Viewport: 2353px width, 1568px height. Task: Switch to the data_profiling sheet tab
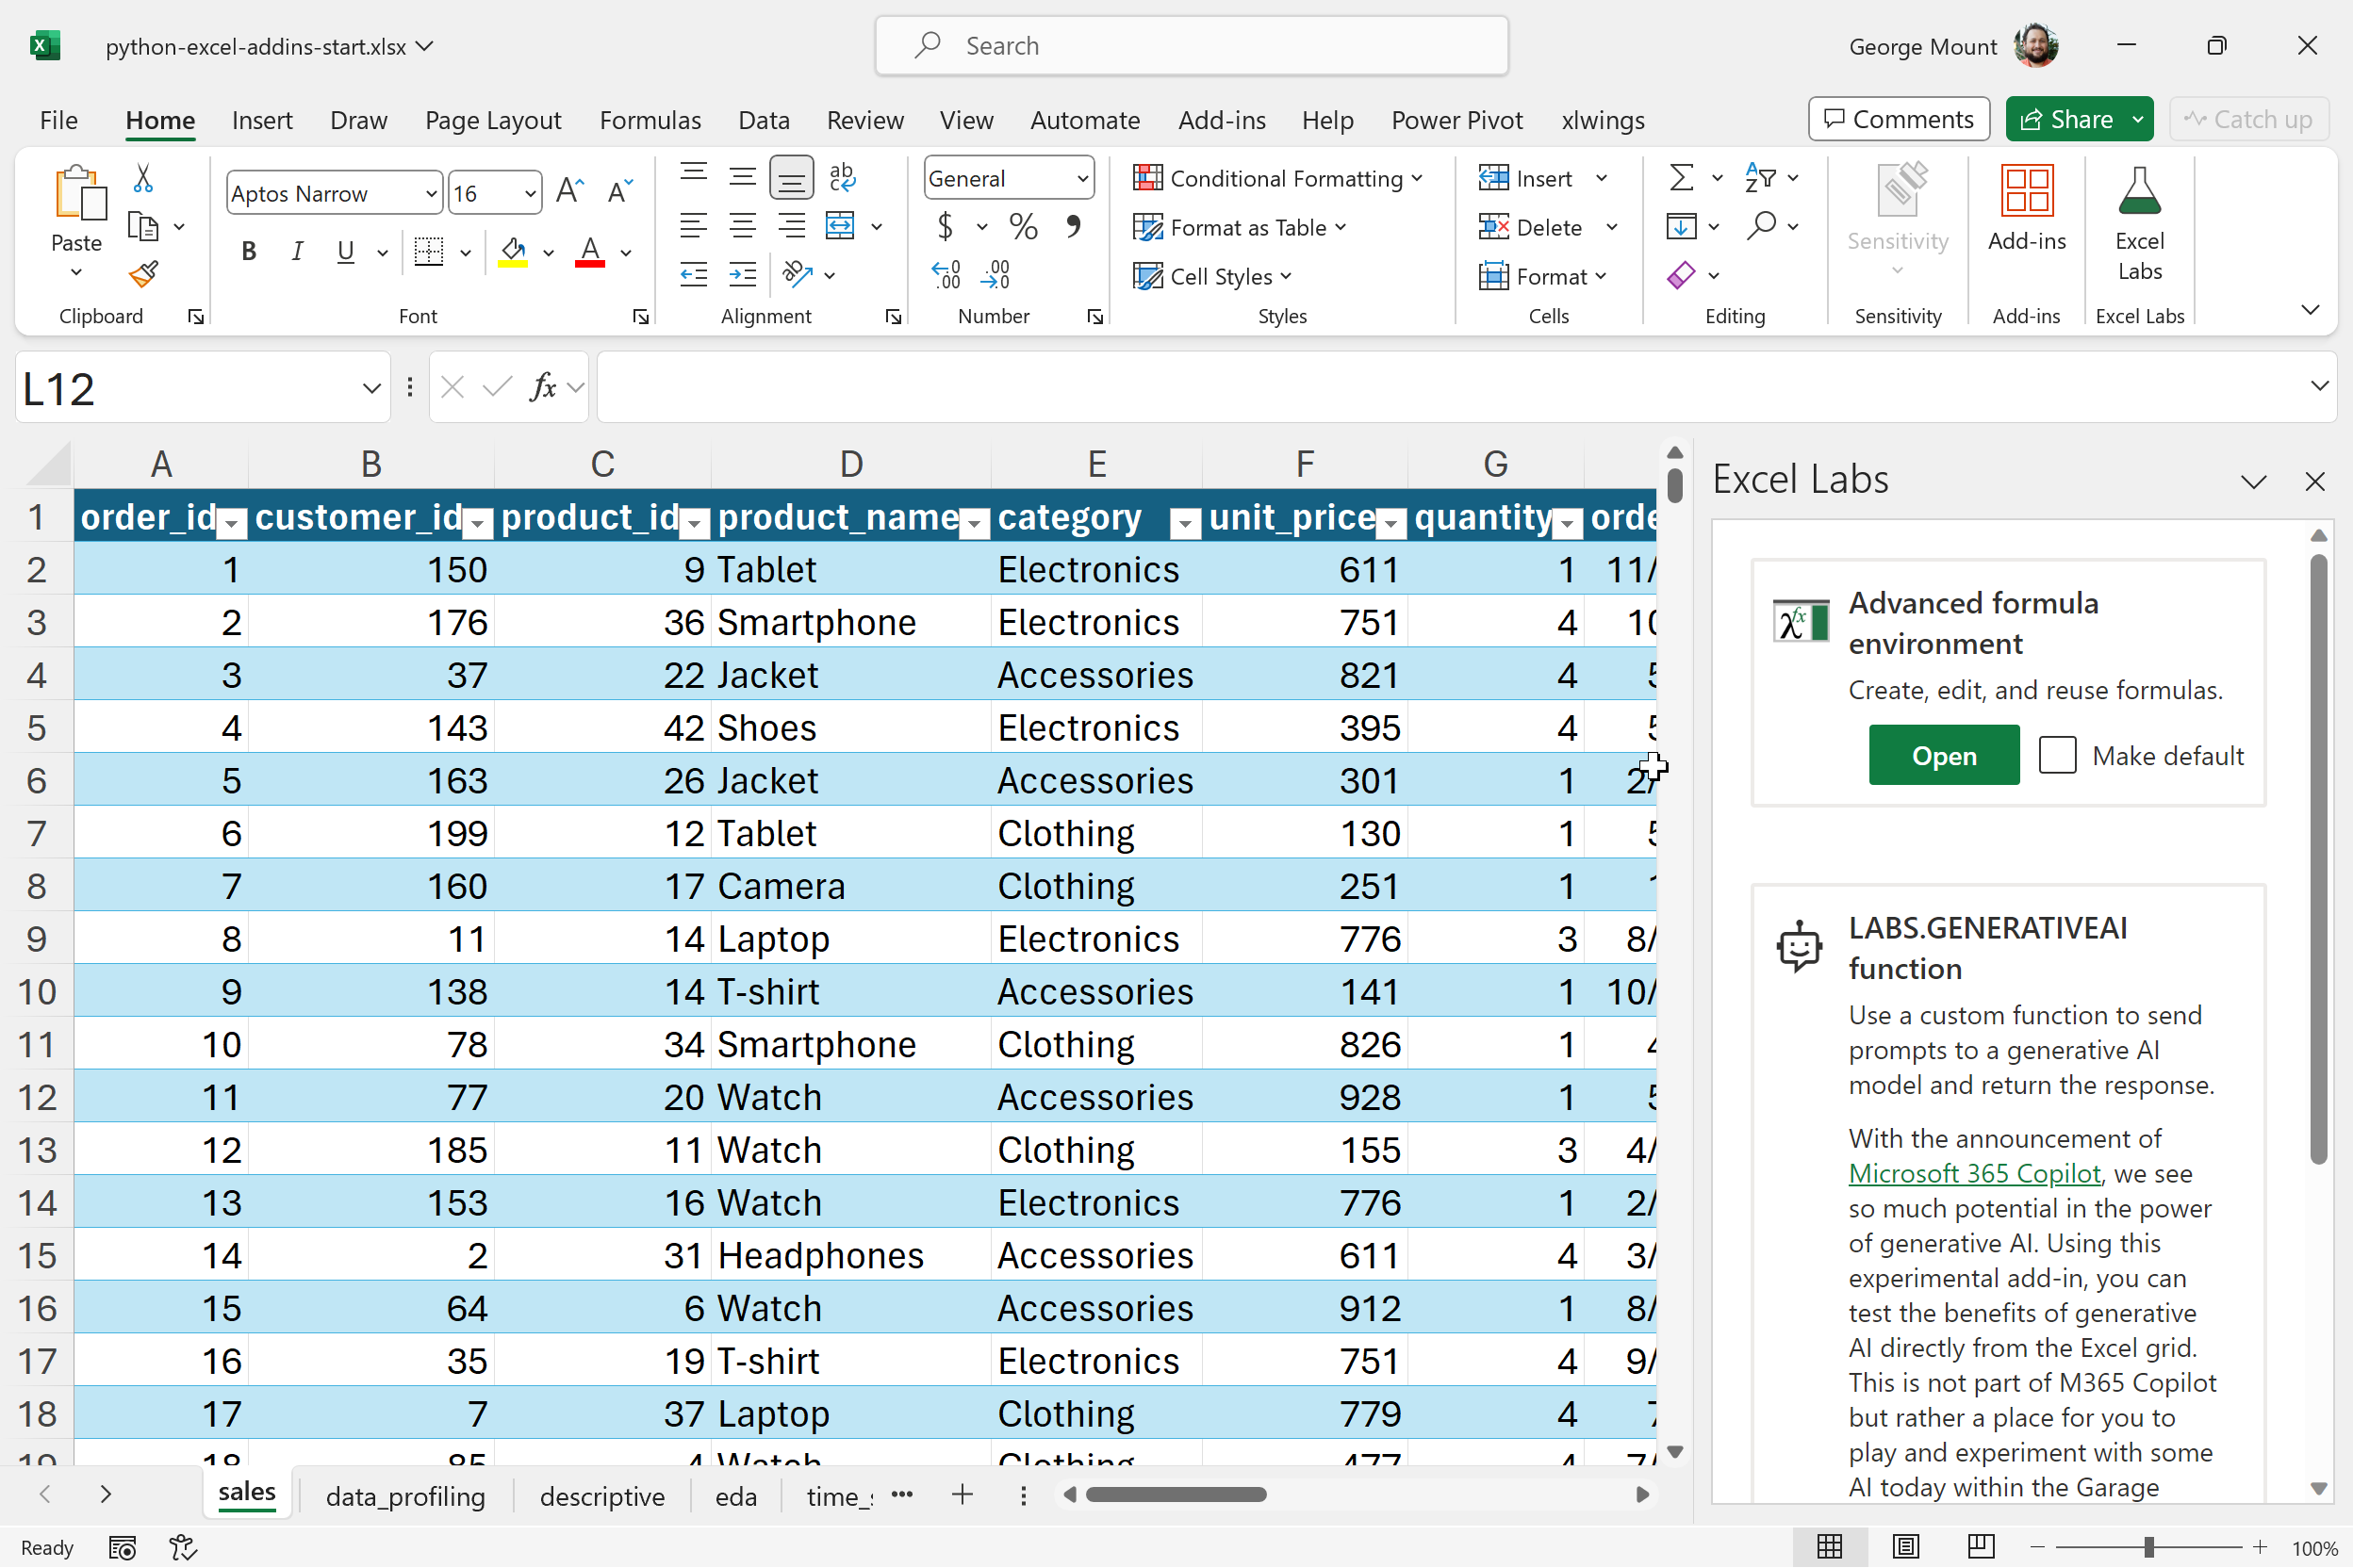pos(405,1495)
